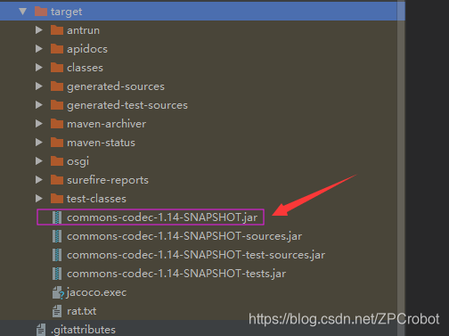449x336 pixels.
Task: Click the .gitattributes file icon
Action: coord(41,330)
